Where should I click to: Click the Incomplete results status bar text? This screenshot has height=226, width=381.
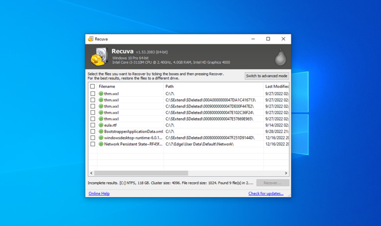click(x=171, y=183)
